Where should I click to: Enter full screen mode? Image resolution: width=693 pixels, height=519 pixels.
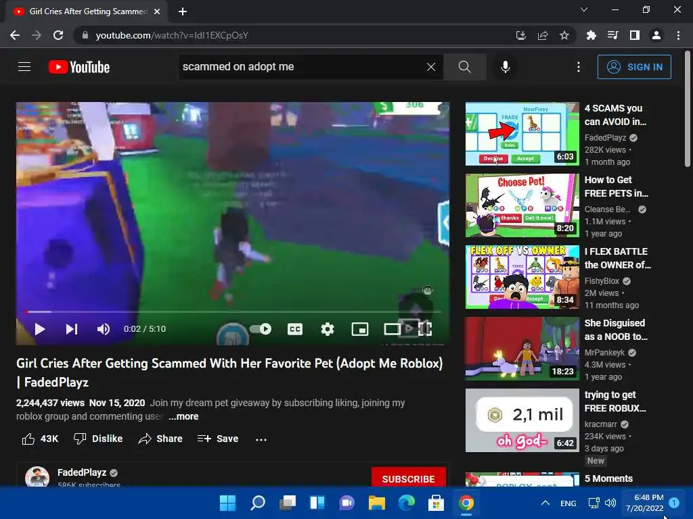click(425, 329)
